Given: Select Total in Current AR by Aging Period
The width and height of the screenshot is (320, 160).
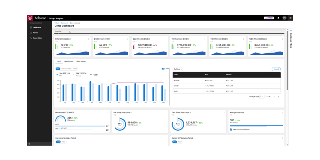Looking at the screenshot, I should click(x=64, y=142).
